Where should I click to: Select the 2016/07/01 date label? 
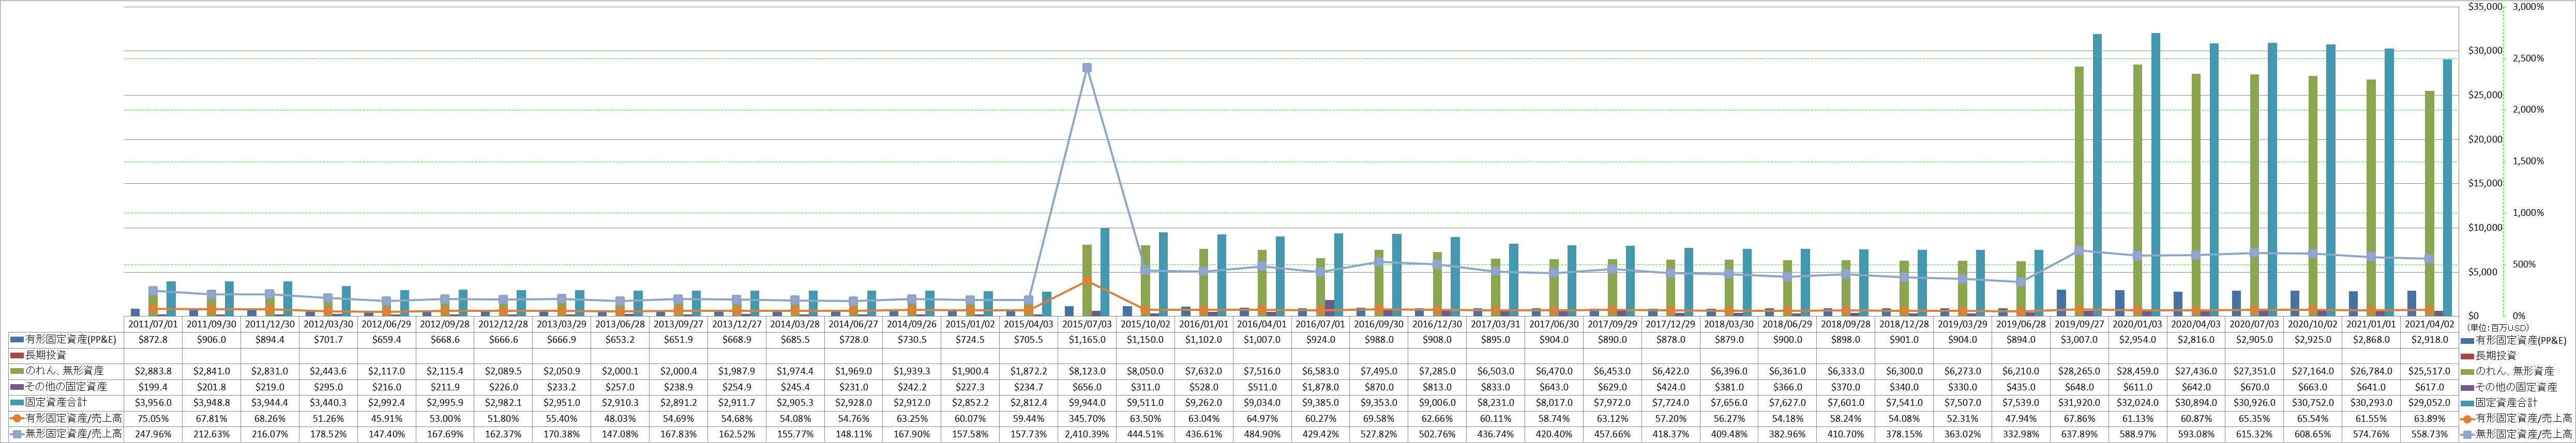tap(1319, 324)
